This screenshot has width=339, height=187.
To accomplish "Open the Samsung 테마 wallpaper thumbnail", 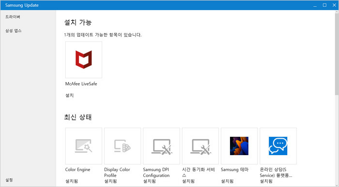I will pos(239,146).
